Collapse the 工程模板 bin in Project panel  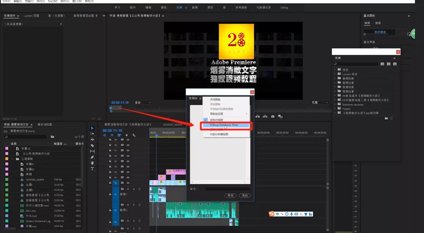click(13, 159)
